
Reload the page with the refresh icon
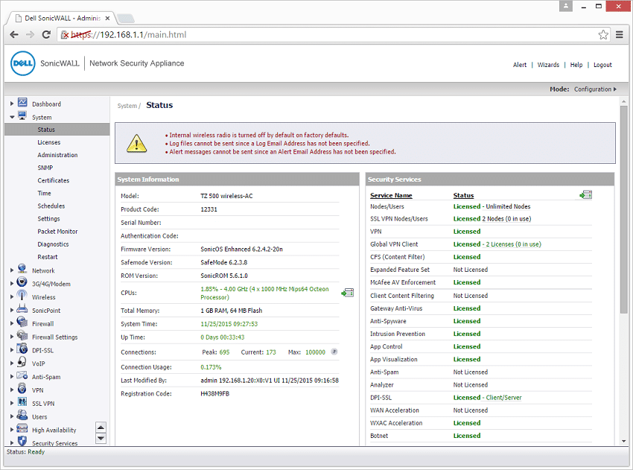[46, 35]
